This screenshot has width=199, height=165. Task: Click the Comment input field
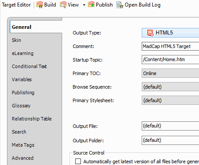tap(170, 46)
